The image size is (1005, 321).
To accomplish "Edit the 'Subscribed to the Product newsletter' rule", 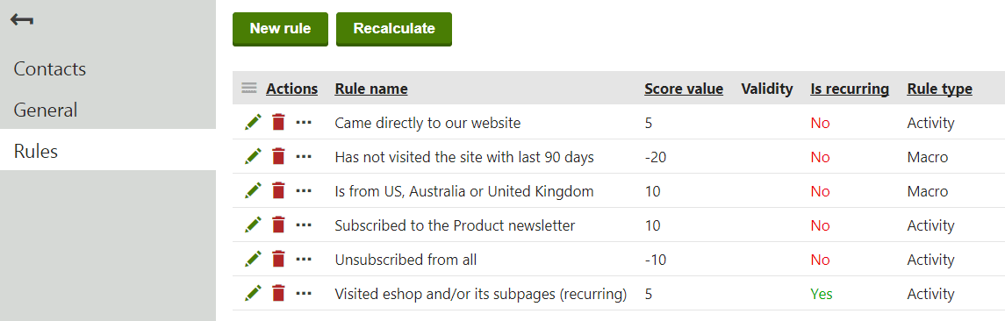I will pos(253,225).
